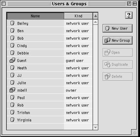Sort list by Kind column
140x137 pixels.
pyautogui.click(x=78, y=16)
